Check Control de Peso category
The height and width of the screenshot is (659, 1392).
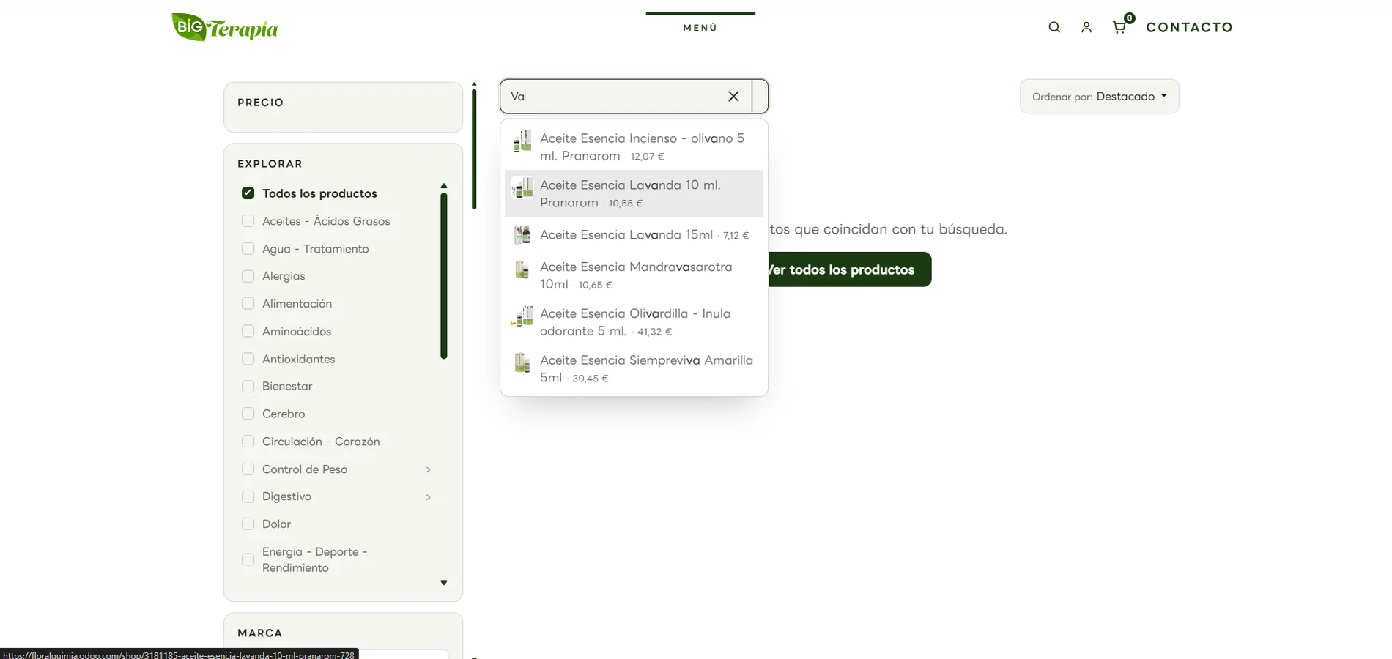pyautogui.click(x=248, y=469)
